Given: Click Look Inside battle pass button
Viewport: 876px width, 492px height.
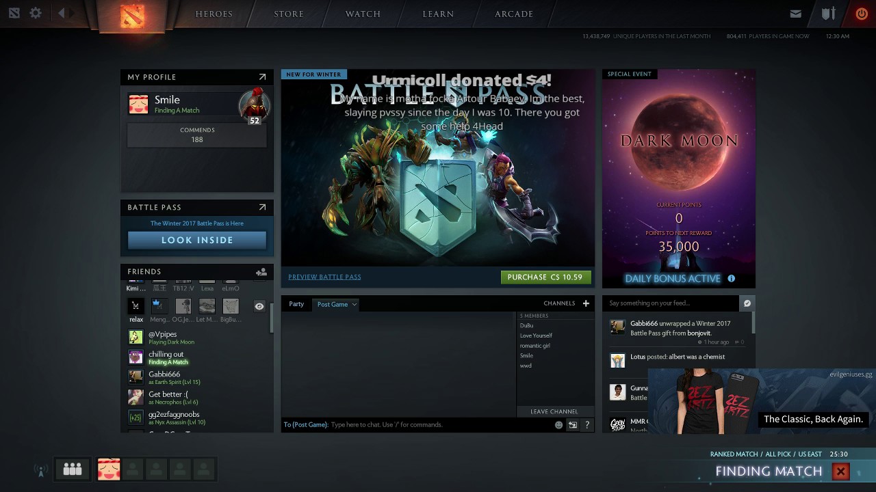Looking at the screenshot, I should coord(197,240).
